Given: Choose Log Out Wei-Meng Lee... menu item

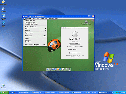Looking at the screenshot, I should point(35,45).
